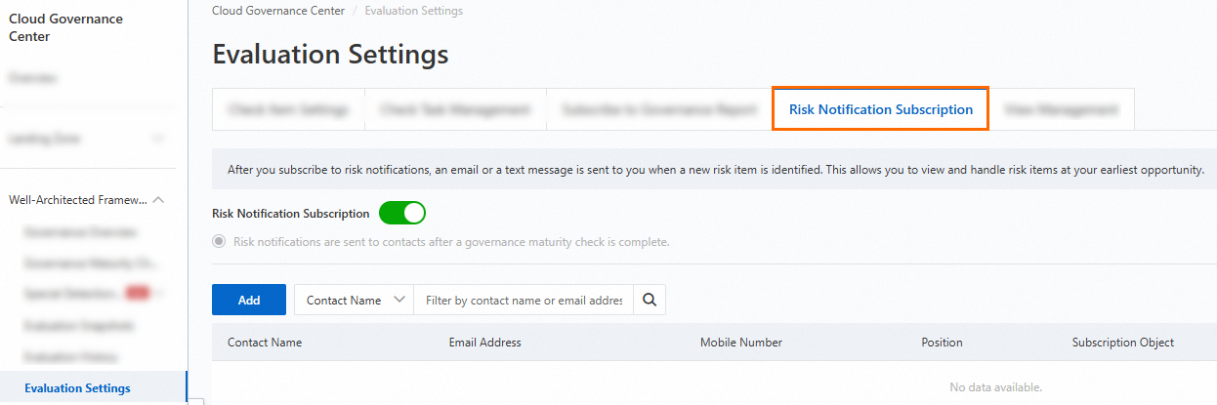Open Evaluation History in the sidebar
Viewport: 1217px width, 405px height.
80,357
